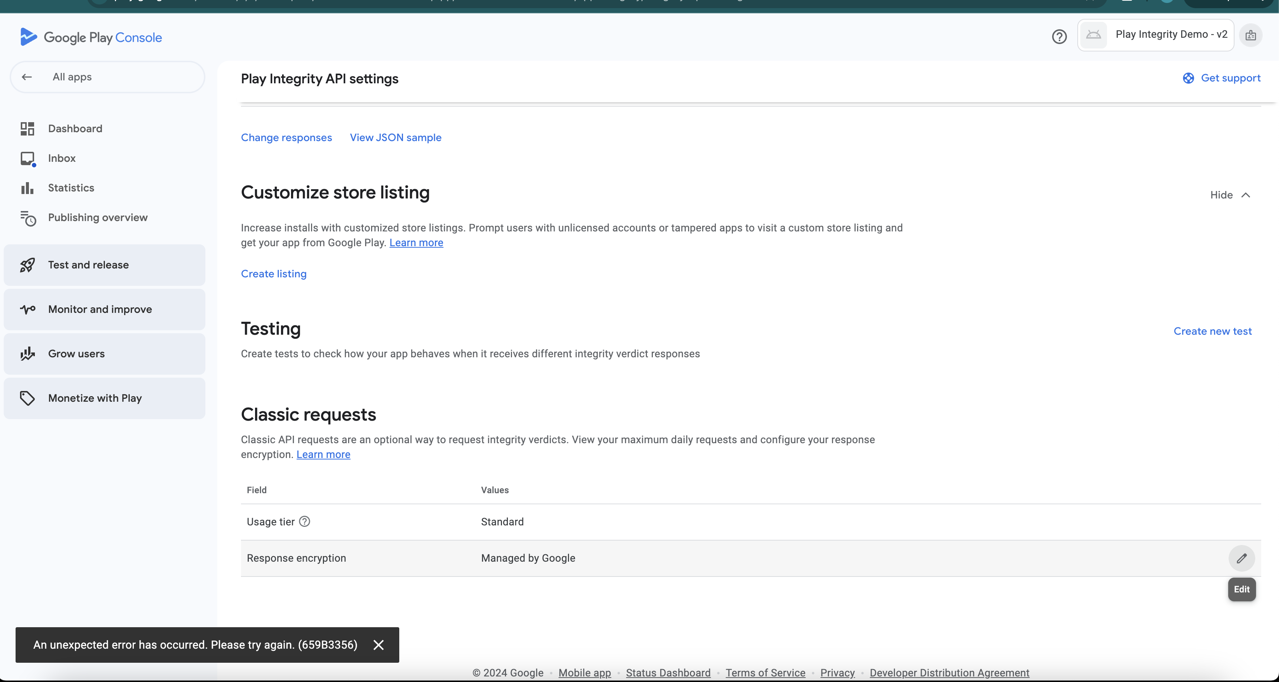Click the Dashboard icon in sidebar

coord(27,128)
